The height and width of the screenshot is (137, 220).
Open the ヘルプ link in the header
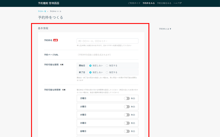click(176, 3)
